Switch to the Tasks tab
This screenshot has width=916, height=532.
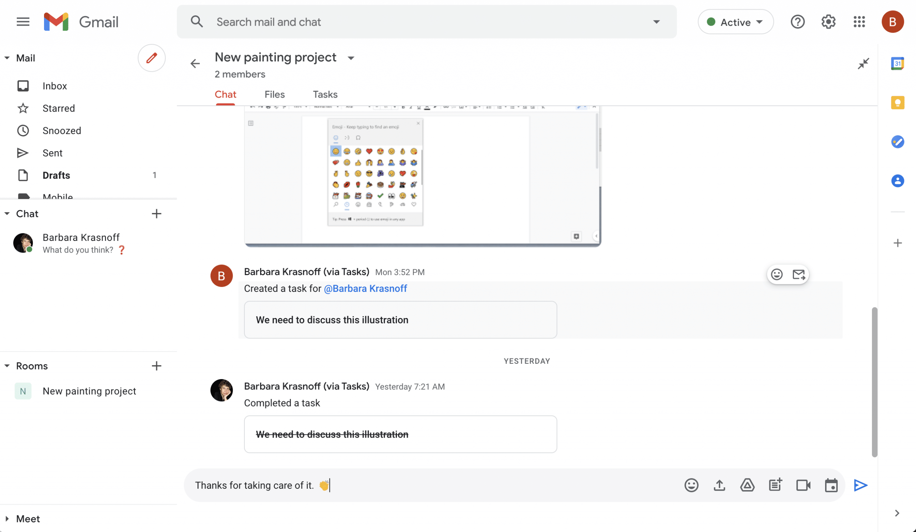(x=325, y=95)
